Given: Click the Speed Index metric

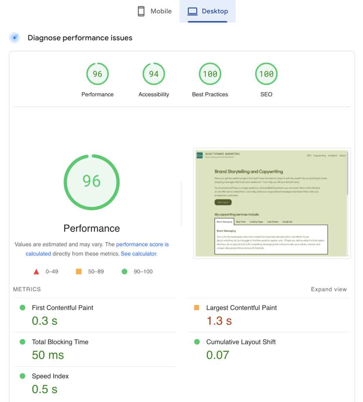Looking at the screenshot, I should pos(50,376).
